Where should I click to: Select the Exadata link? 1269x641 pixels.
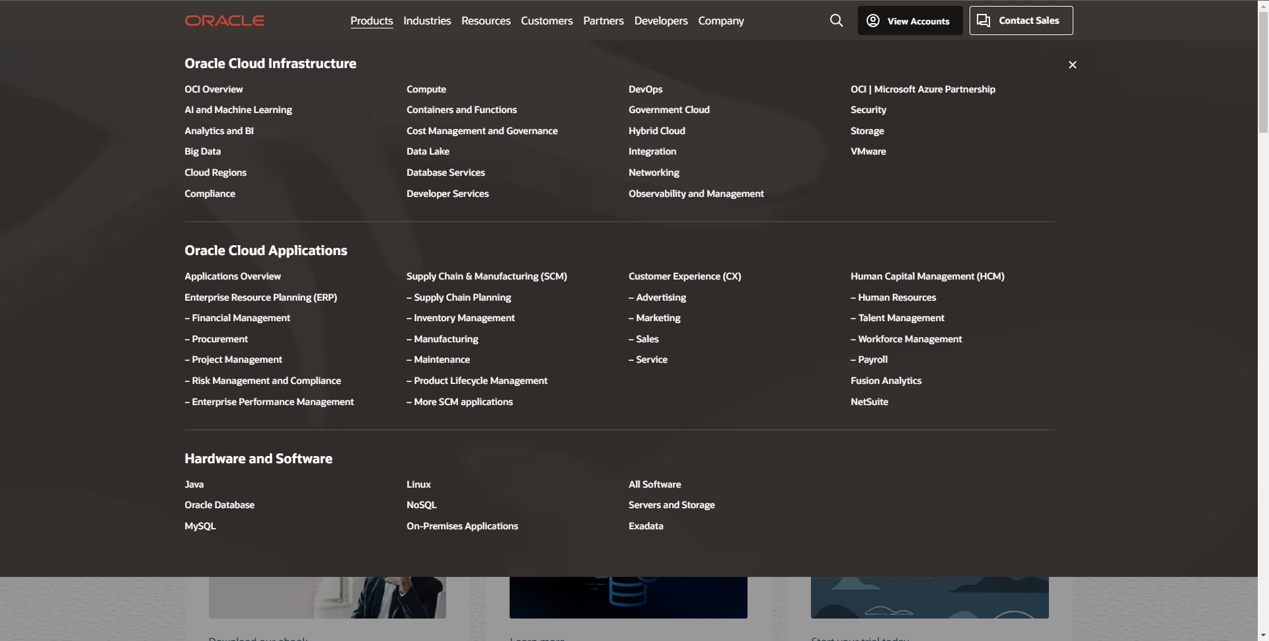pyautogui.click(x=646, y=526)
